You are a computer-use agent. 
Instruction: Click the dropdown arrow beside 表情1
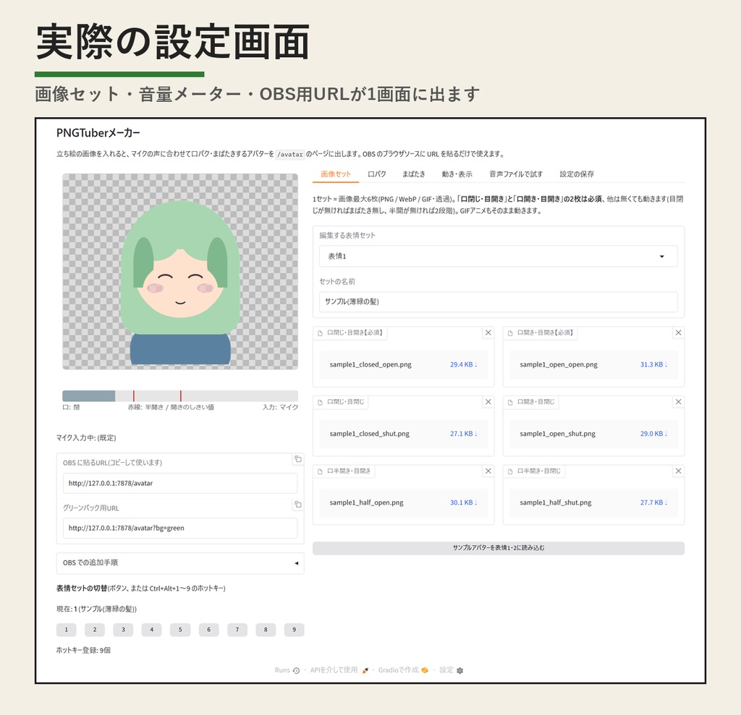[661, 257]
